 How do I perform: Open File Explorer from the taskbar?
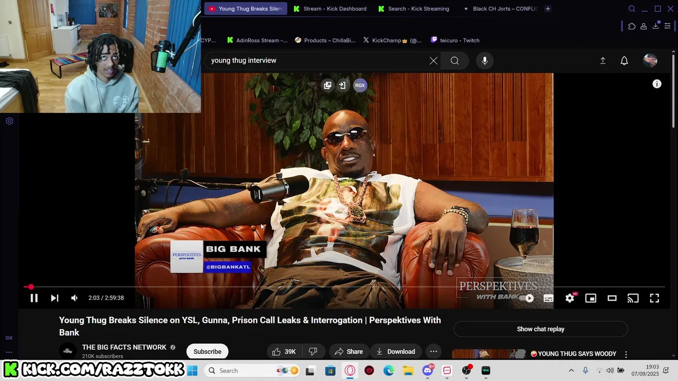[x=408, y=370]
